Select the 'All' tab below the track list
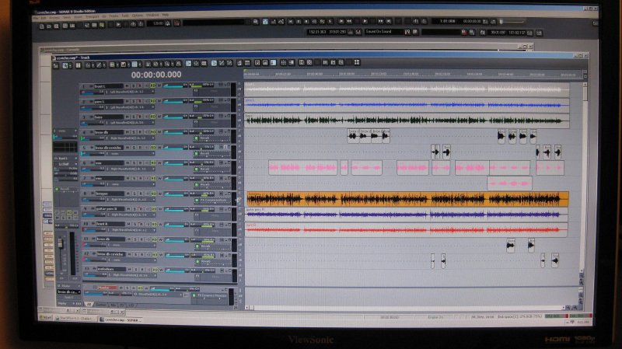 point(88,303)
